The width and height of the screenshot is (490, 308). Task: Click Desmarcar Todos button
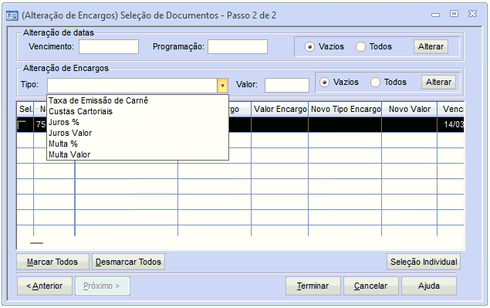tap(128, 262)
